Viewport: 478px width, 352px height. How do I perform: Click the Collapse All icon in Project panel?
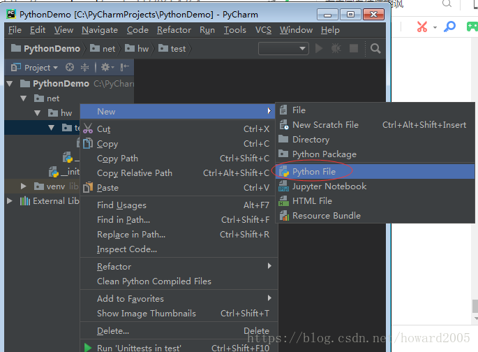pyautogui.click(x=84, y=67)
